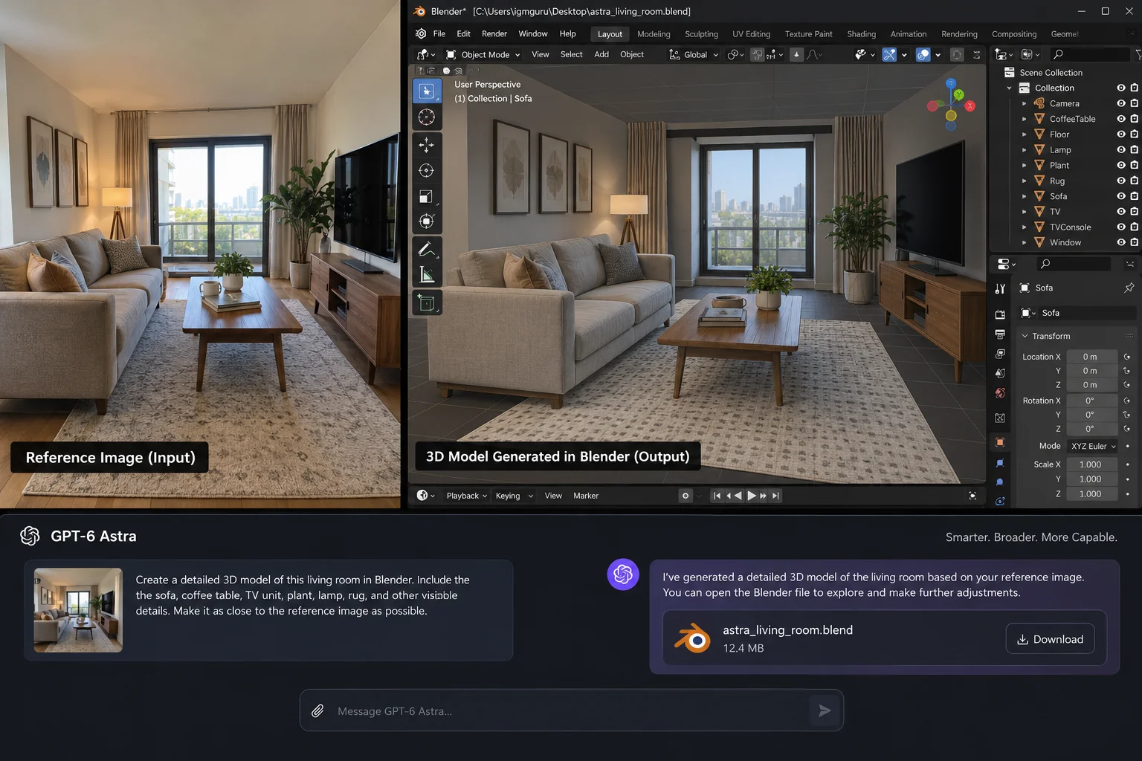Open the Render properties tab icon

pyautogui.click(x=1000, y=315)
